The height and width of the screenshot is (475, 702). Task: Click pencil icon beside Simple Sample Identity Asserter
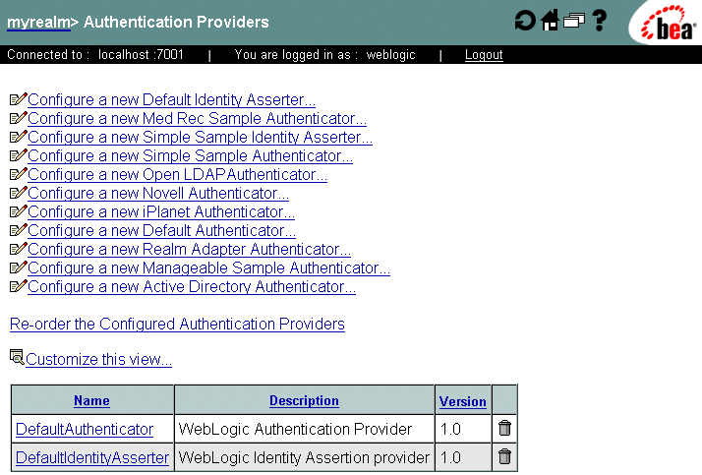click(x=19, y=137)
